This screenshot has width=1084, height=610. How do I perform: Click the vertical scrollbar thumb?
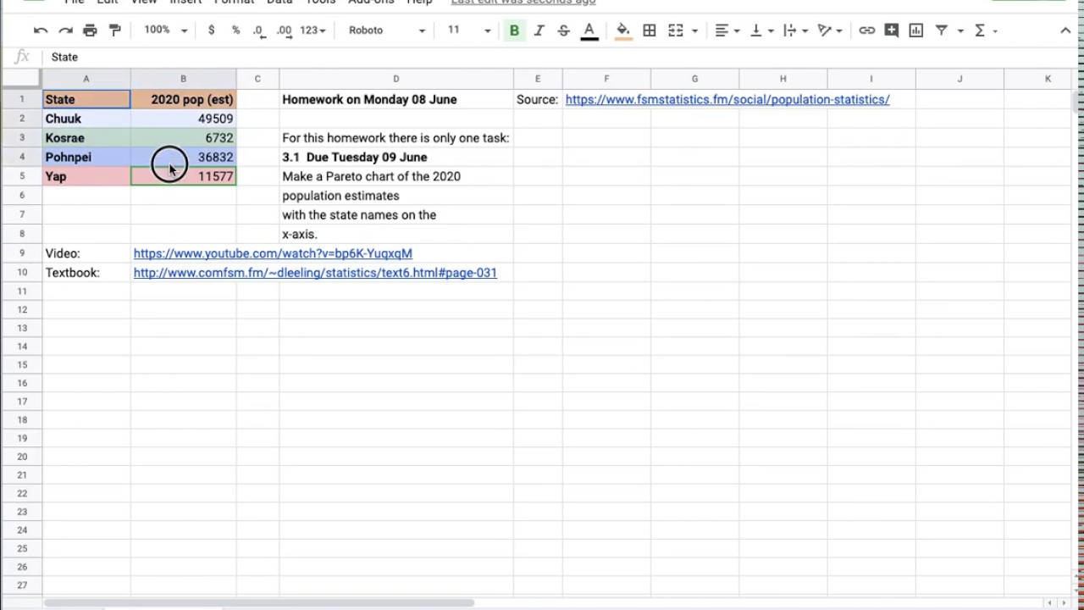[x=1076, y=103]
